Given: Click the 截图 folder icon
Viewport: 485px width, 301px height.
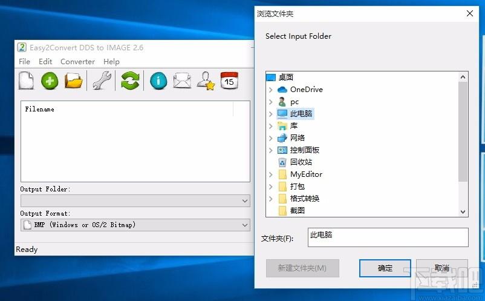Looking at the screenshot, I should (x=282, y=211).
